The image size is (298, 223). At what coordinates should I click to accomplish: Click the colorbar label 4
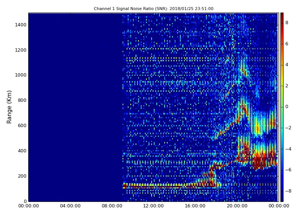[287, 65]
